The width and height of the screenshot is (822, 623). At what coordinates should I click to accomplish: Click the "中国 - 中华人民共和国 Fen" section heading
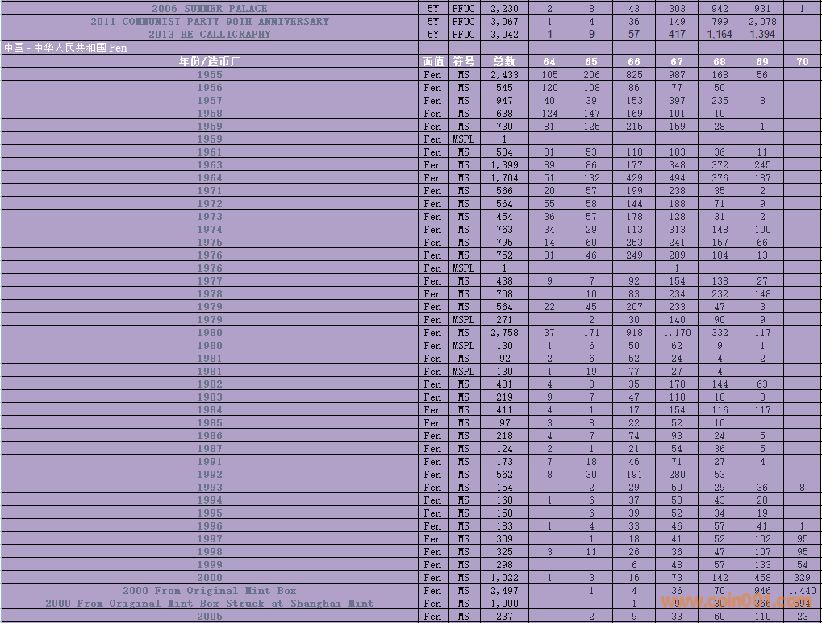pos(65,48)
